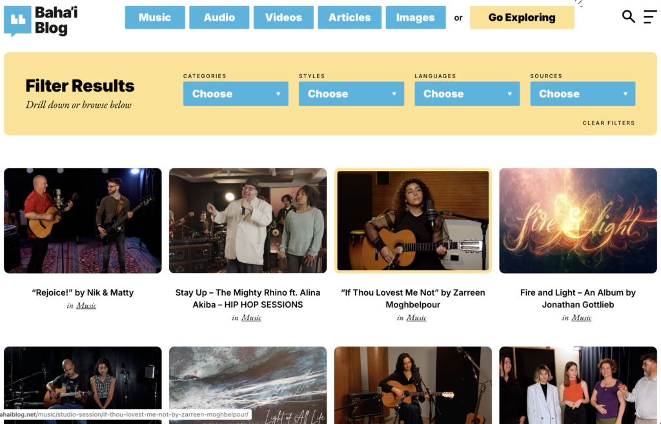Image resolution: width=661 pixels, height=424 pixels.
Task: Select the Zarreen Moghbelpour highlighted thumbnail
Action: pyautogui.click(x=413, y=220)
